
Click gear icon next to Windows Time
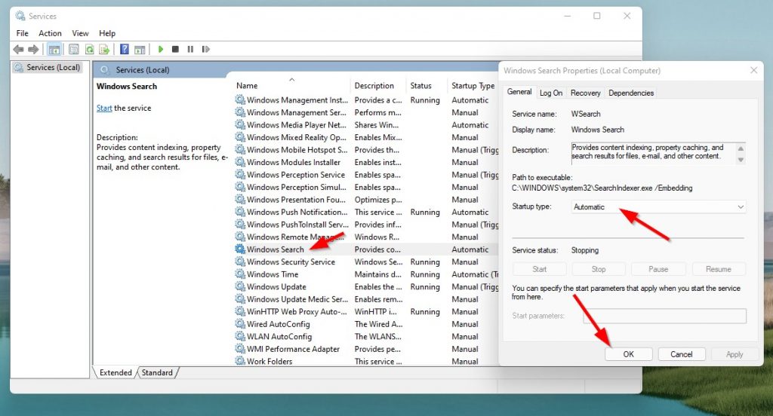pyautogui.click(x=240, y=274)
